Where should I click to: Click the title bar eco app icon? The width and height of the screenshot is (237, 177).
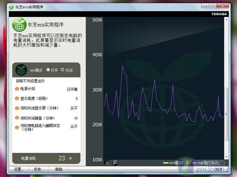(11, 7)
